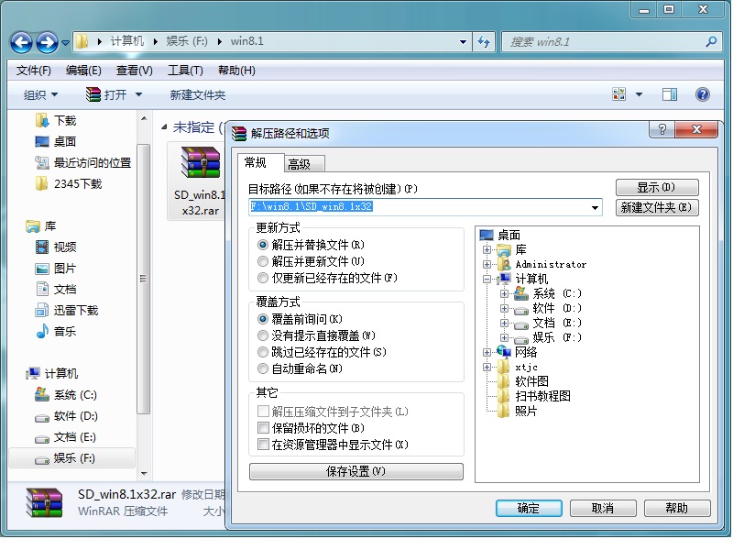
Task: Select 文档 (E:) drive in navigation pane
Action: (65, 437)
